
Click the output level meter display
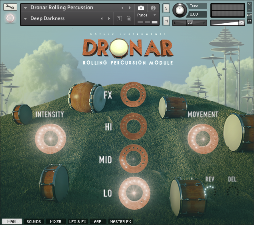coord(228,10)
